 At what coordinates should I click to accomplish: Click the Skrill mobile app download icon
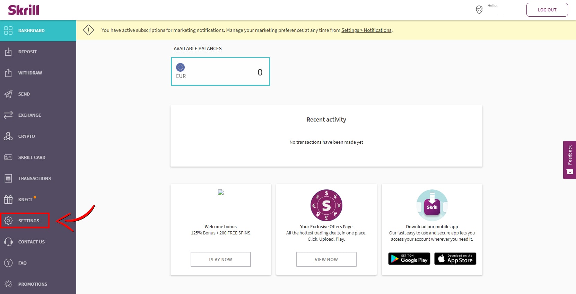tap(432, 205)
